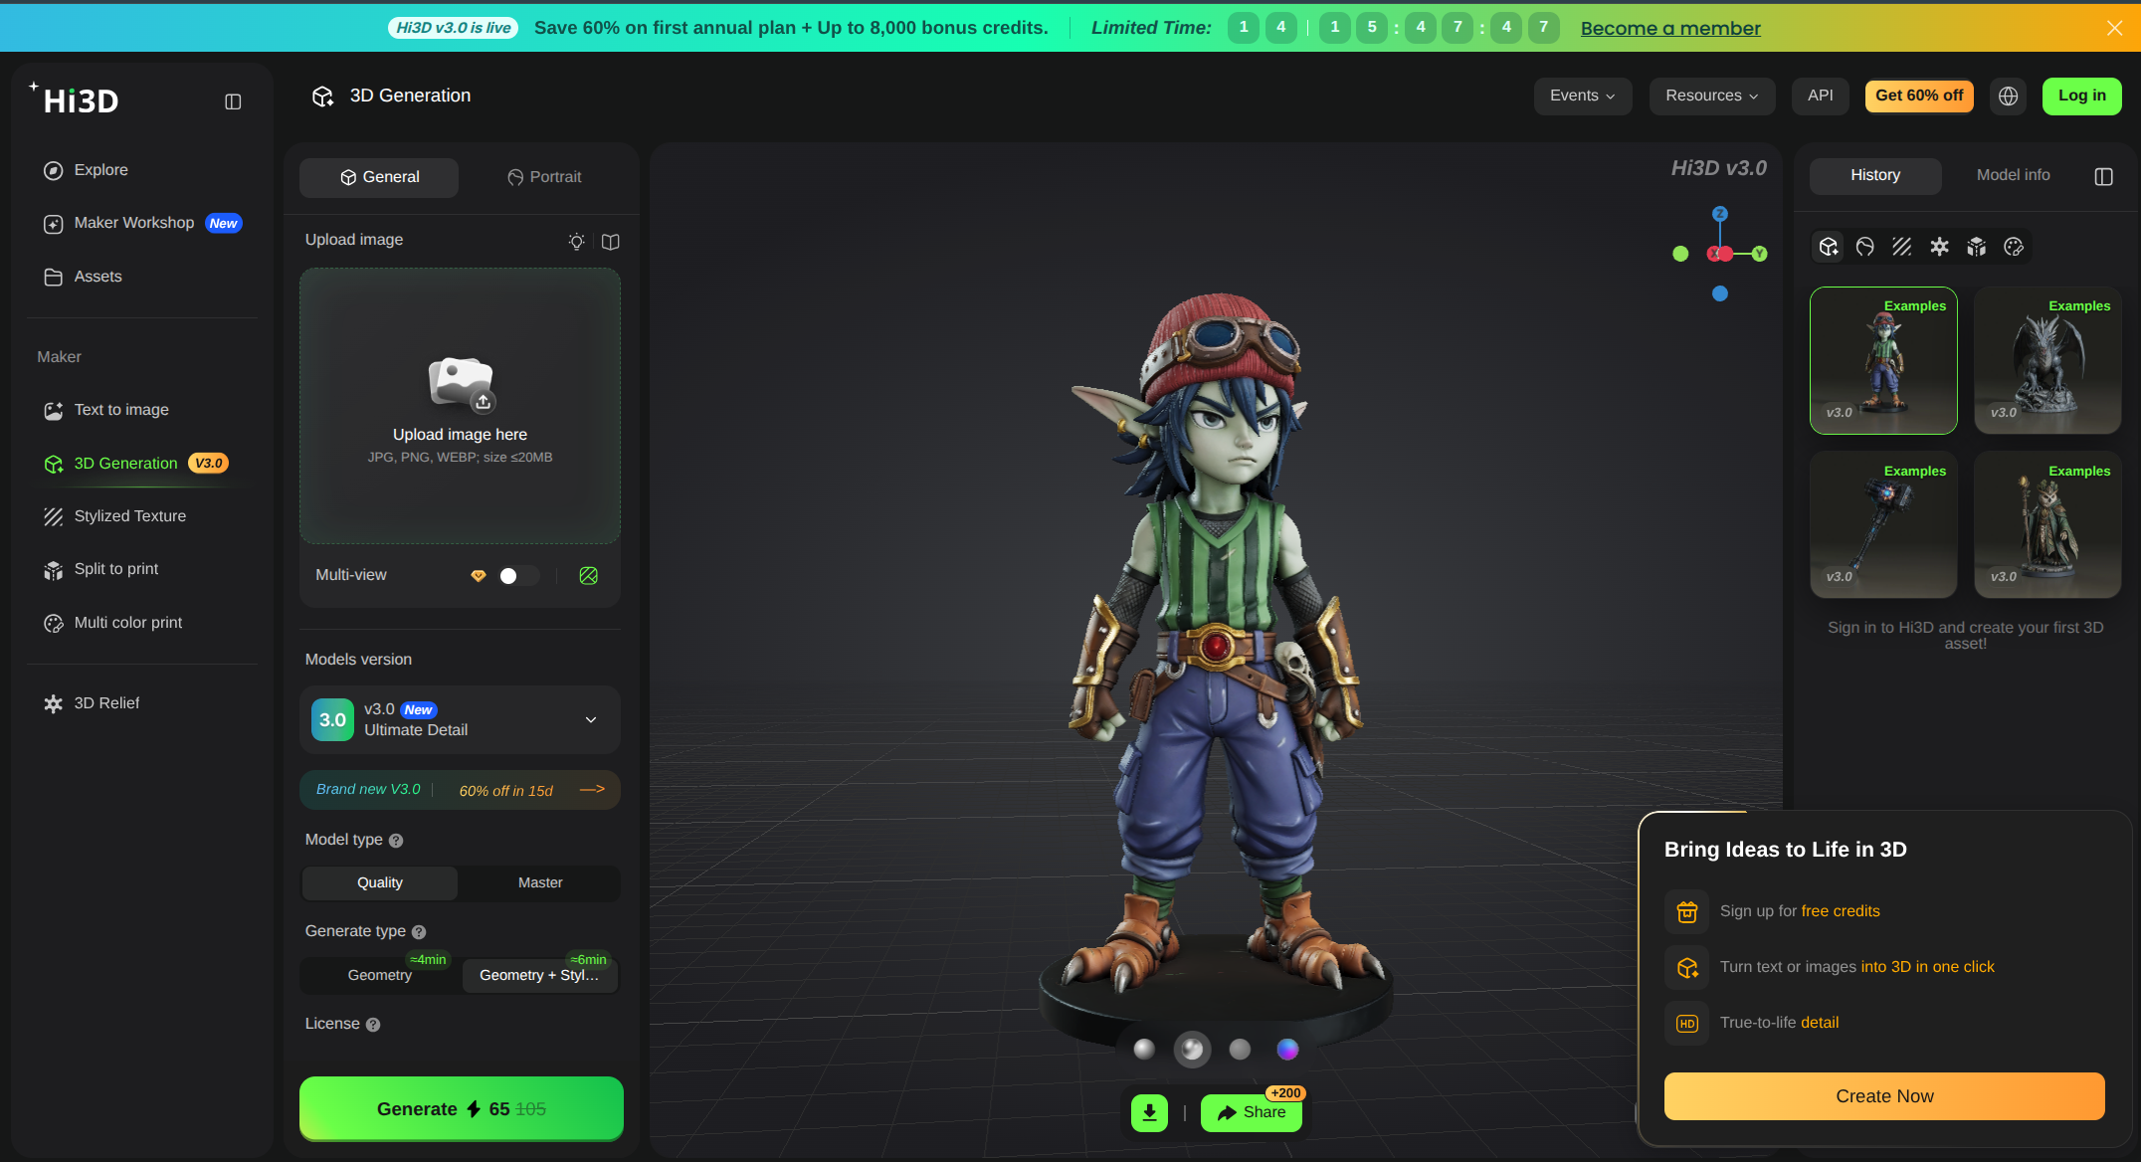Switch to the Portrait tab
The height and width of the screenshot is (1162, 2141).
click(x=544, y=177)
